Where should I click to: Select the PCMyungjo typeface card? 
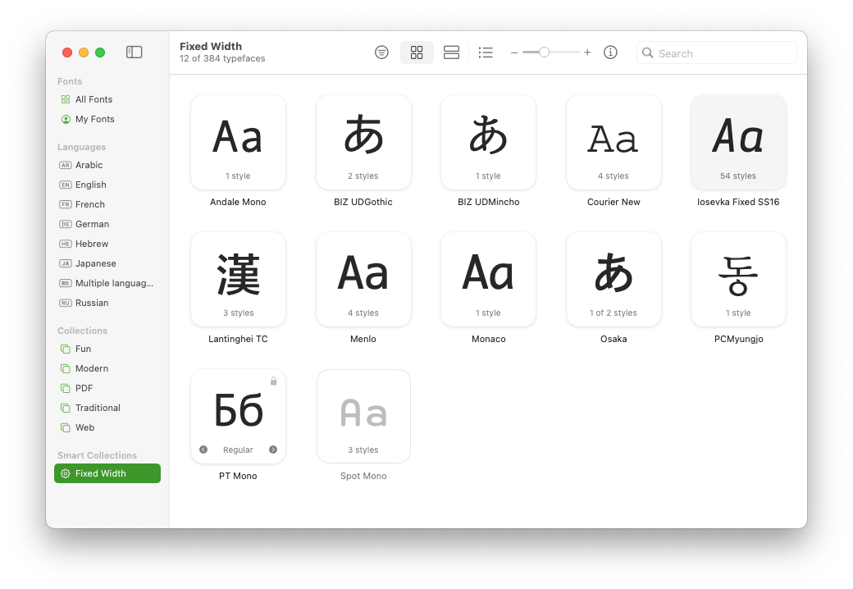click(x=738, y=280)
